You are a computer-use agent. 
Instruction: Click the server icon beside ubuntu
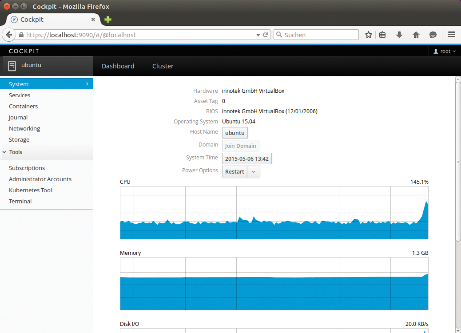pyautogui.click(x=12, y=66)
